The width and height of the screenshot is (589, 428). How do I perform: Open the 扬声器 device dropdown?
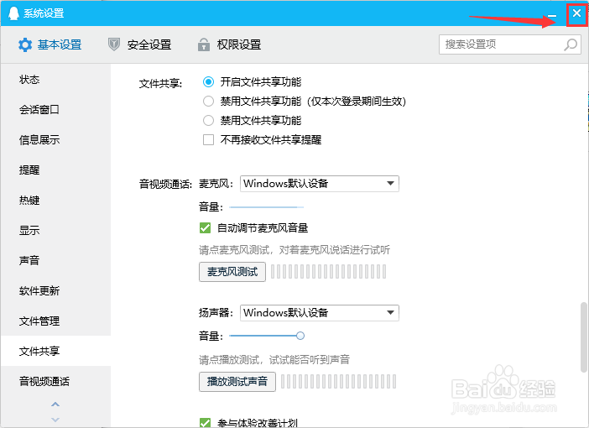tap(320, 313)
